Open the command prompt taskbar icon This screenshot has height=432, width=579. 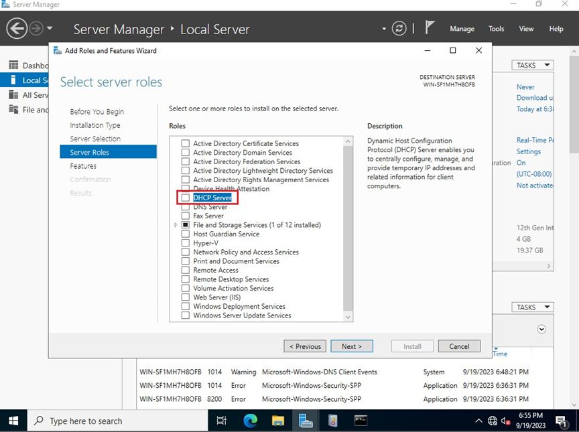pyautogui.click(x=361, y=421)
